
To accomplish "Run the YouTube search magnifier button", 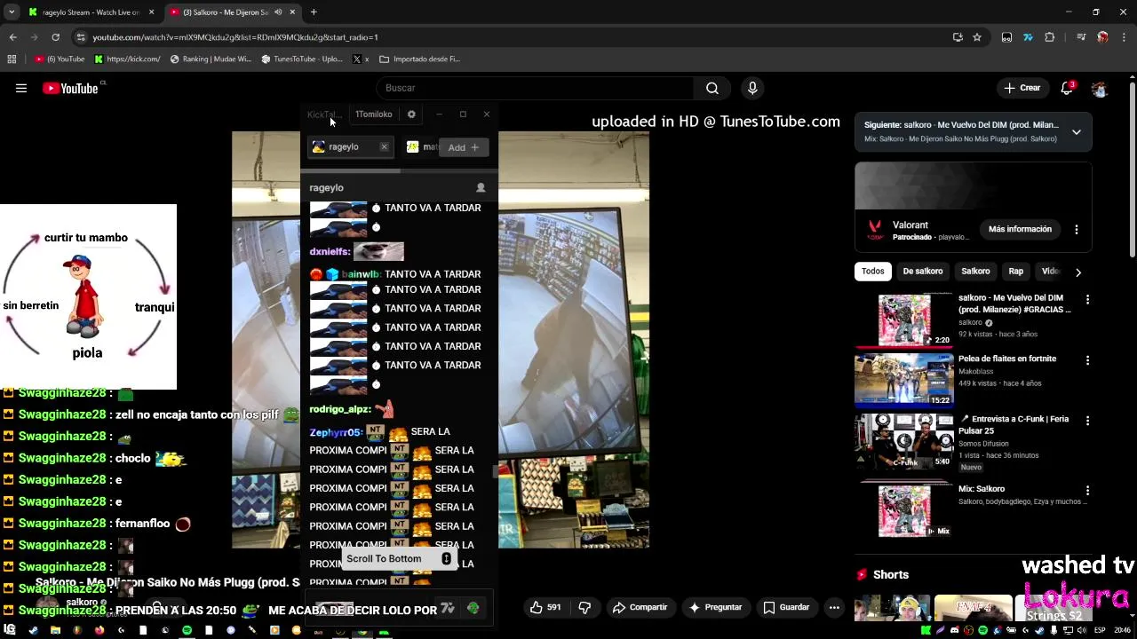I will click(712, 88).
